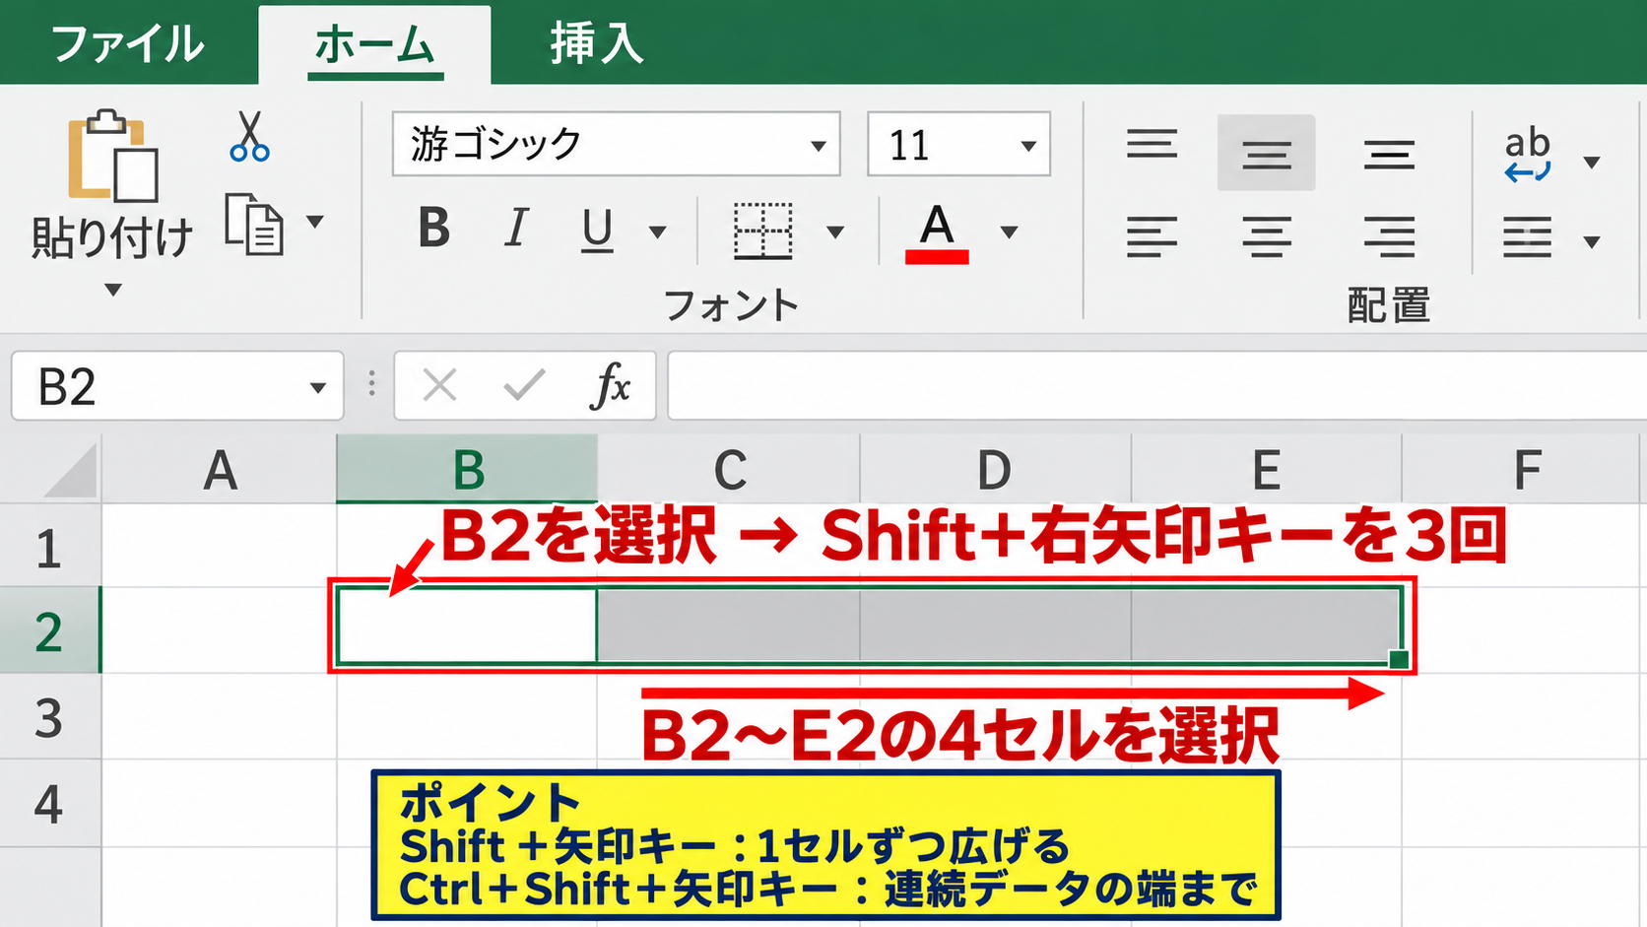Image resolution: width=1647 pixels, height=927 pixels.
Task: Click cell E2 in the selection
Action: pos(1266,626)
